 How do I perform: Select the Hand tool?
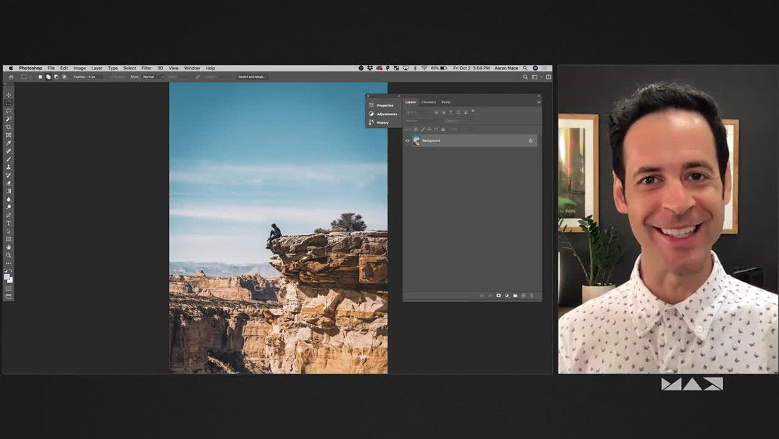click(8, 247)
